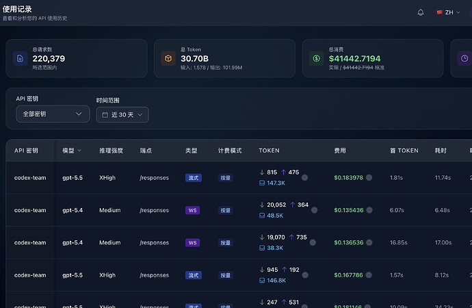
Task: Click the cost value $0.167786
Action: (x=349, y=275)
